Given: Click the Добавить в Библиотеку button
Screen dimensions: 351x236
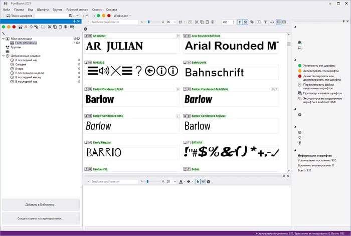Looking at the screenshot, I should [x=41, y=204].
